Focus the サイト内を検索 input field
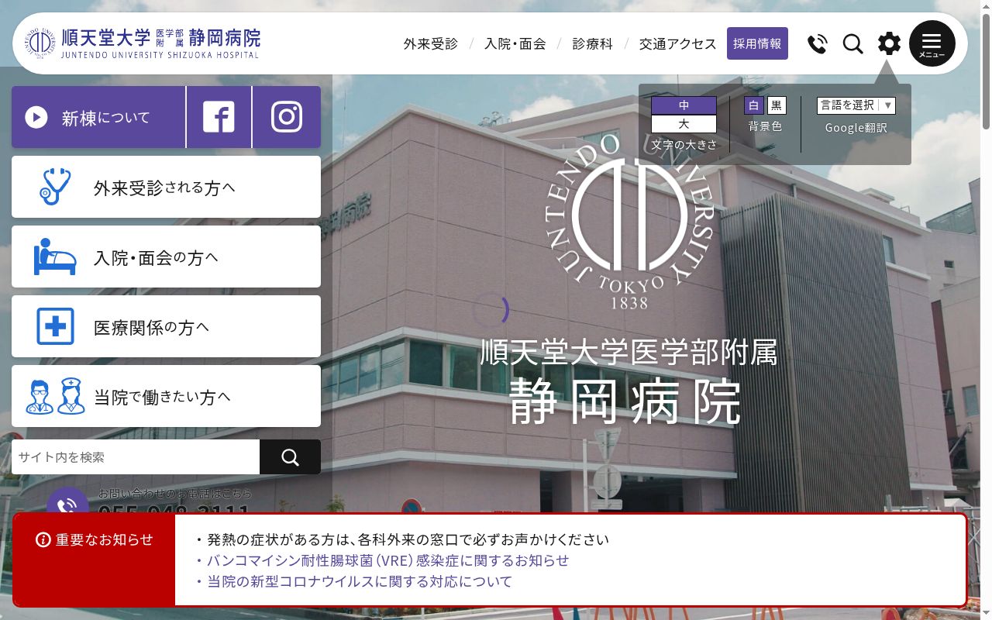 pos(136,457)
